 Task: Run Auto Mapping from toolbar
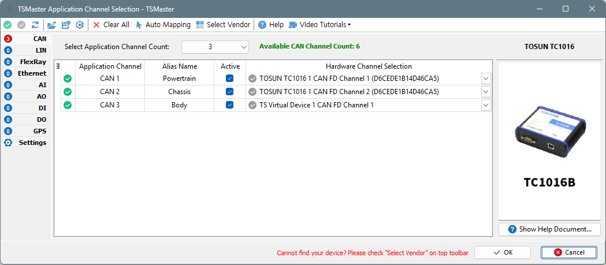[x=163, y=25]
